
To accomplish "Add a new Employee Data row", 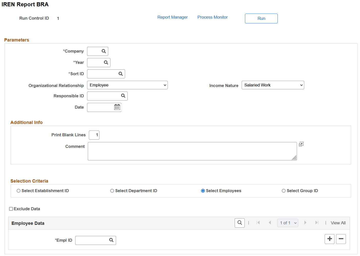I will pos(329,239).
